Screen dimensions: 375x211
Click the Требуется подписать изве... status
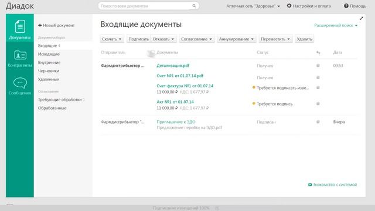(x=282, y=88)
